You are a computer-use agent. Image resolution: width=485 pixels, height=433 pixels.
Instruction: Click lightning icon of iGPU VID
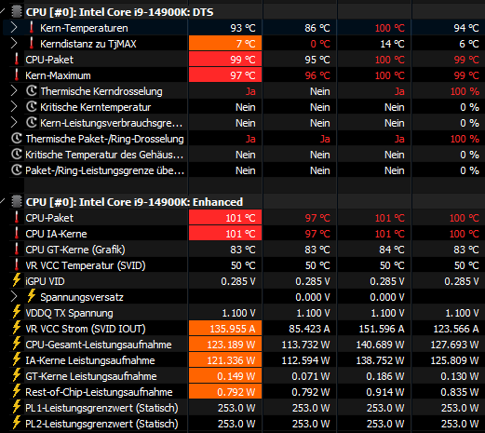tap(17, 280)
